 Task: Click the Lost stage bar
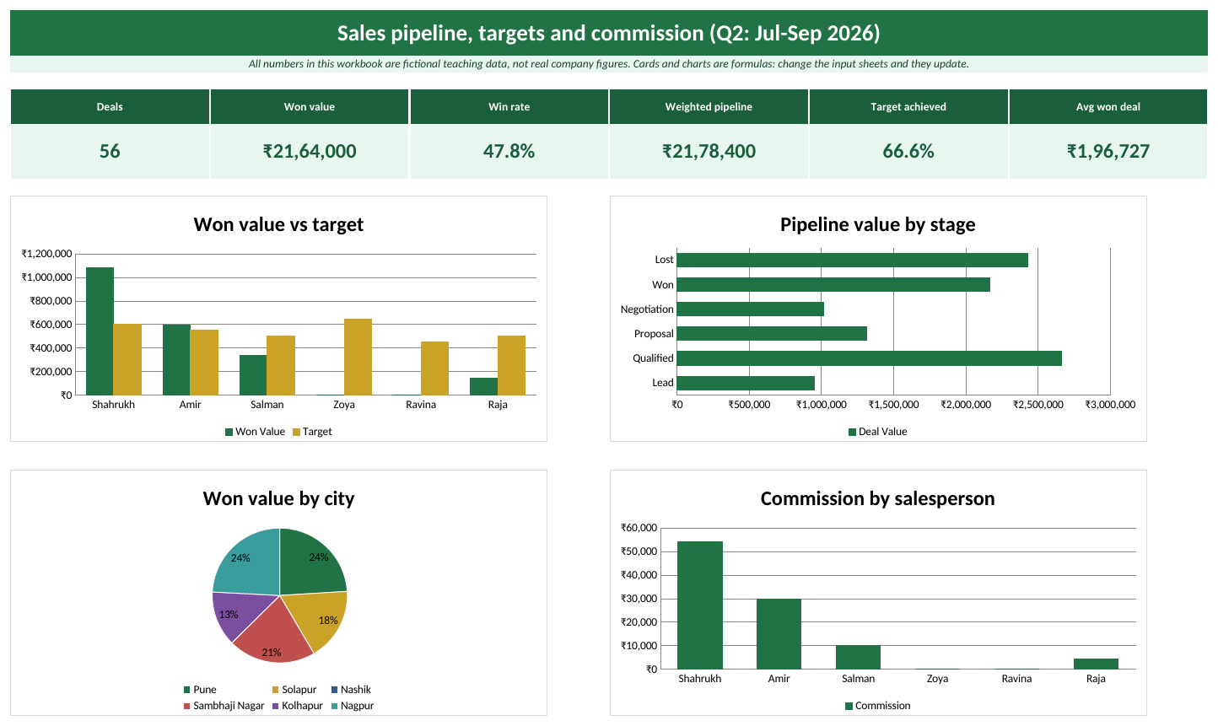(x=852, y=260)
